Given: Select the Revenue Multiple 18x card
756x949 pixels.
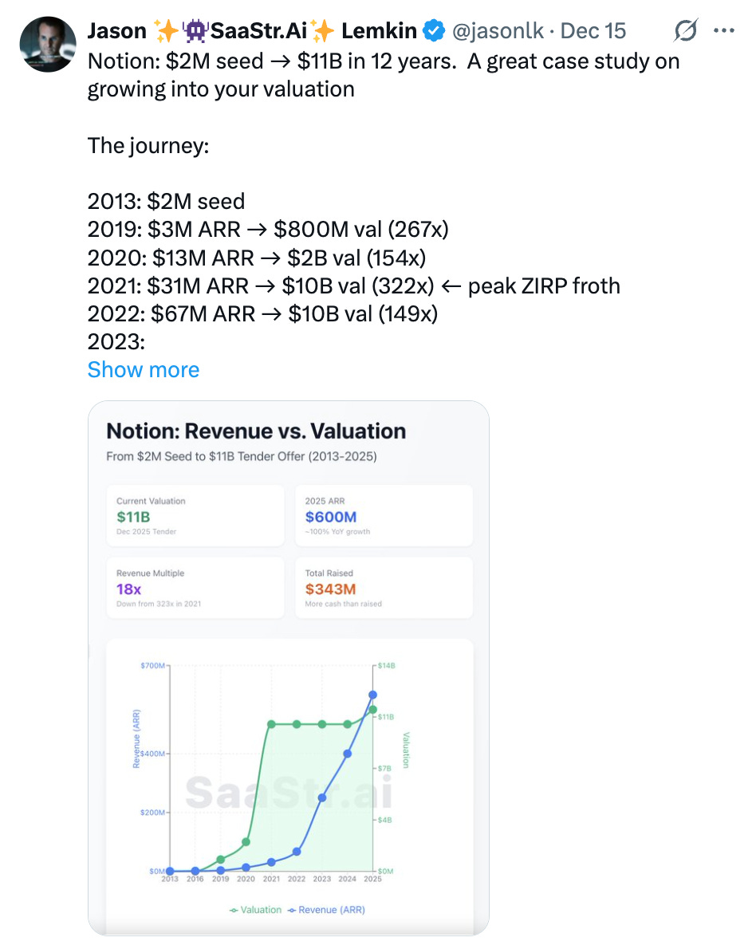Looking at the screenshot, I should tap(195, 588).
